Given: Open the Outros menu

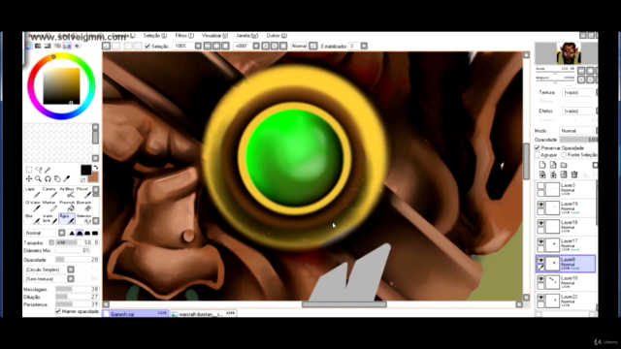Looking at the screenshot, I should tap(277, 36).
